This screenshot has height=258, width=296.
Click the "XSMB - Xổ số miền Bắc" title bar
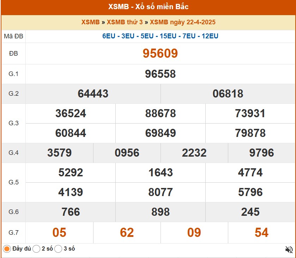coord(148,6)
